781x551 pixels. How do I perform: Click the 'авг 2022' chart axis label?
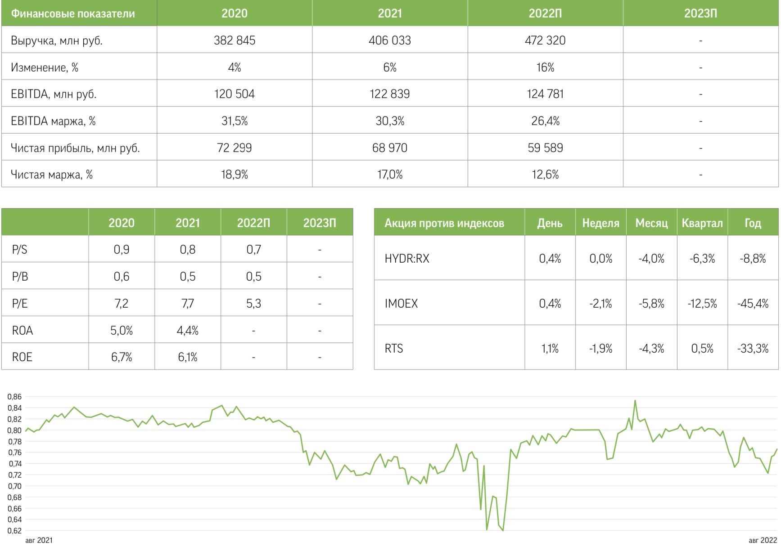click(x=763, y=540)
